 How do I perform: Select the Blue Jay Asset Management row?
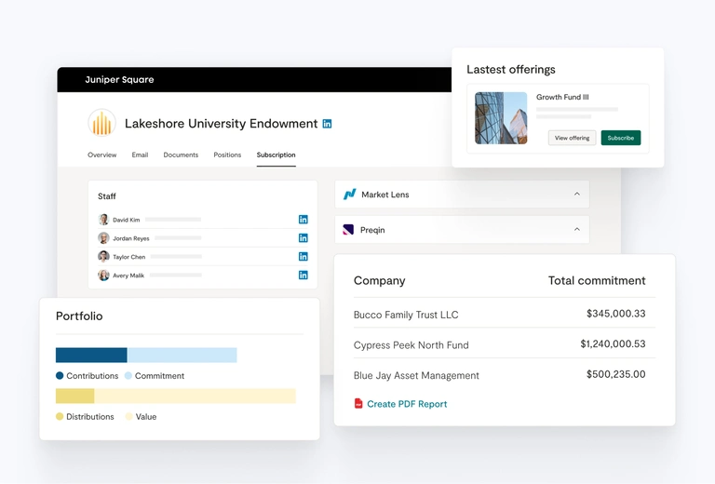(x=505, y=374)
